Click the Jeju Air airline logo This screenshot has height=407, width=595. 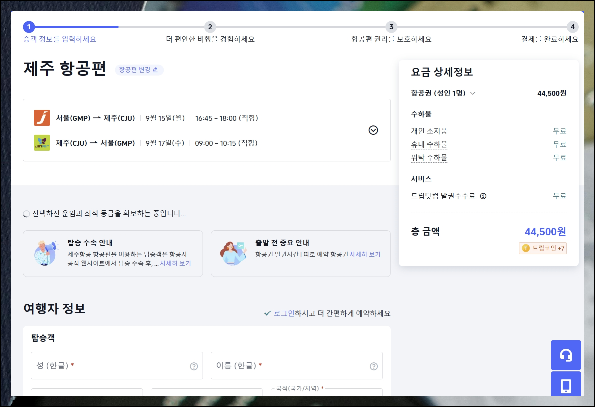[x=42, y=118]
